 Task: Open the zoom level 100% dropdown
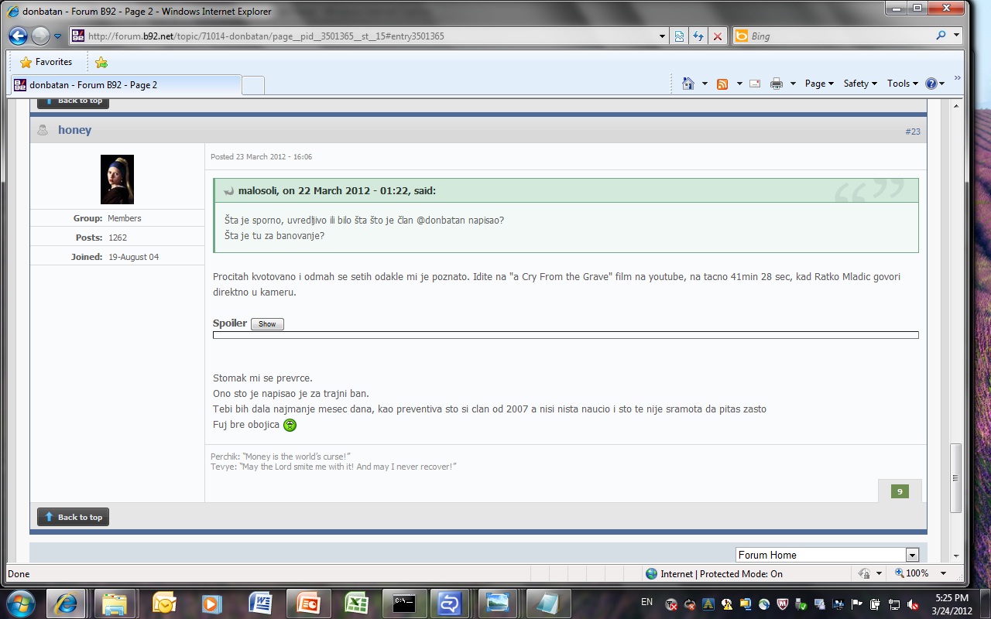(943, 573)
